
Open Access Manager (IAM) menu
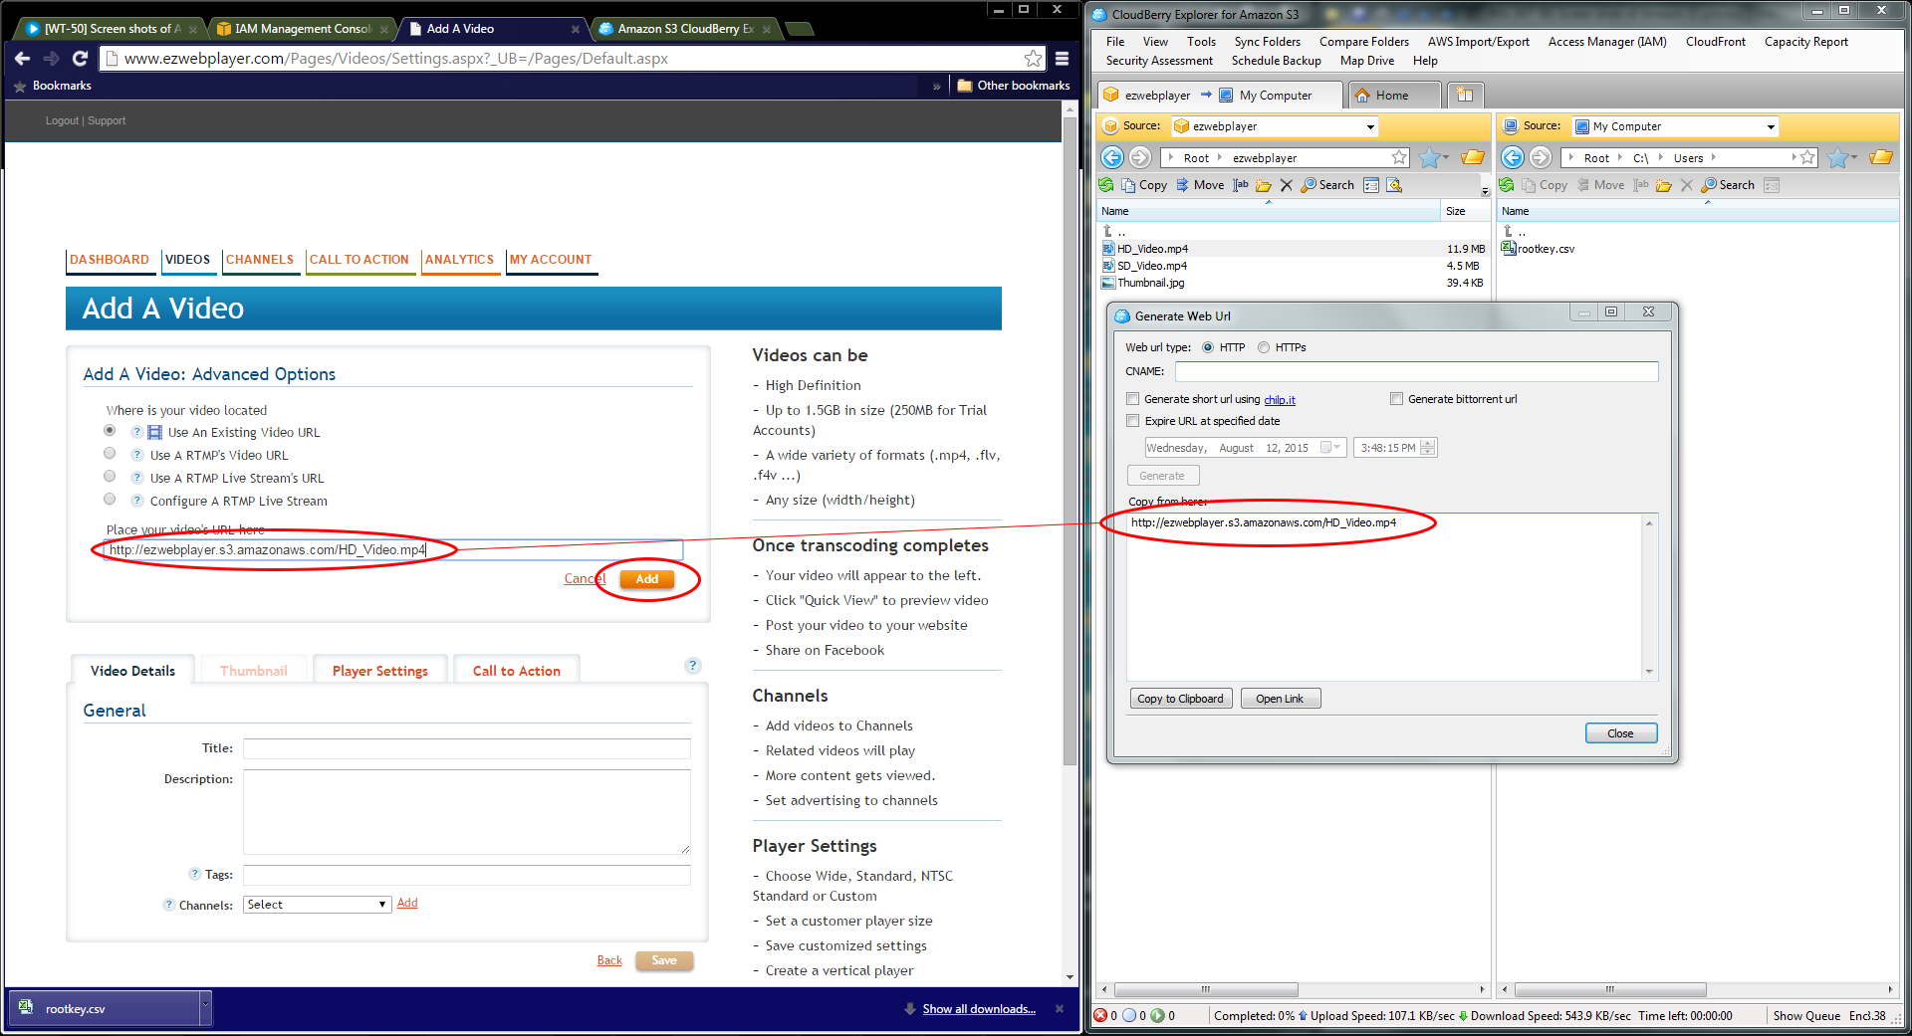[1607, 42]
